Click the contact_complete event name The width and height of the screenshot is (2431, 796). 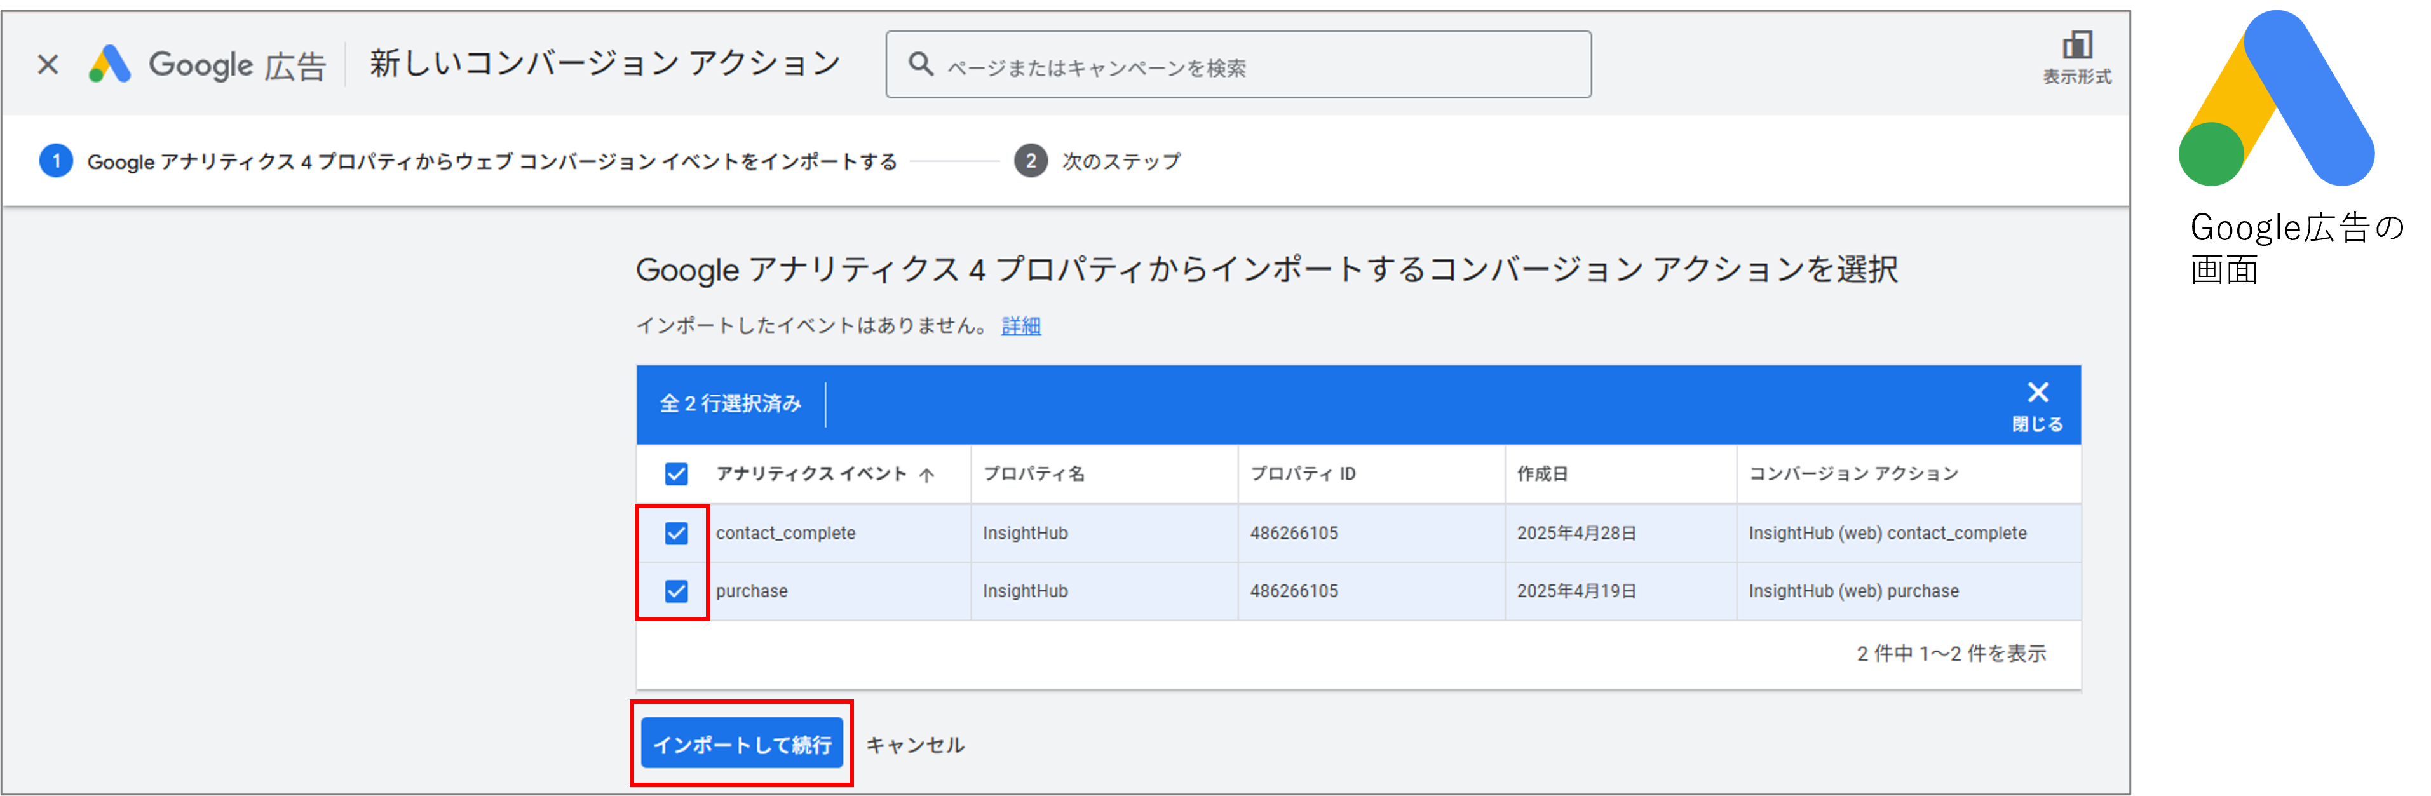click(785, 533)
